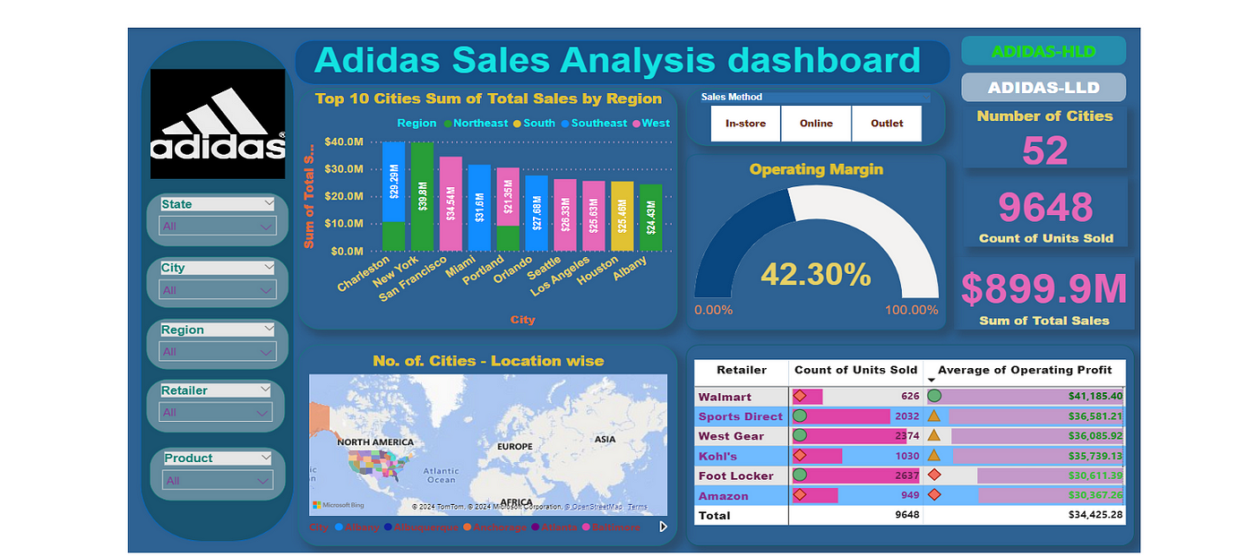
Task: Click the Walmart retailer row name
Action: tap(725, 397)
